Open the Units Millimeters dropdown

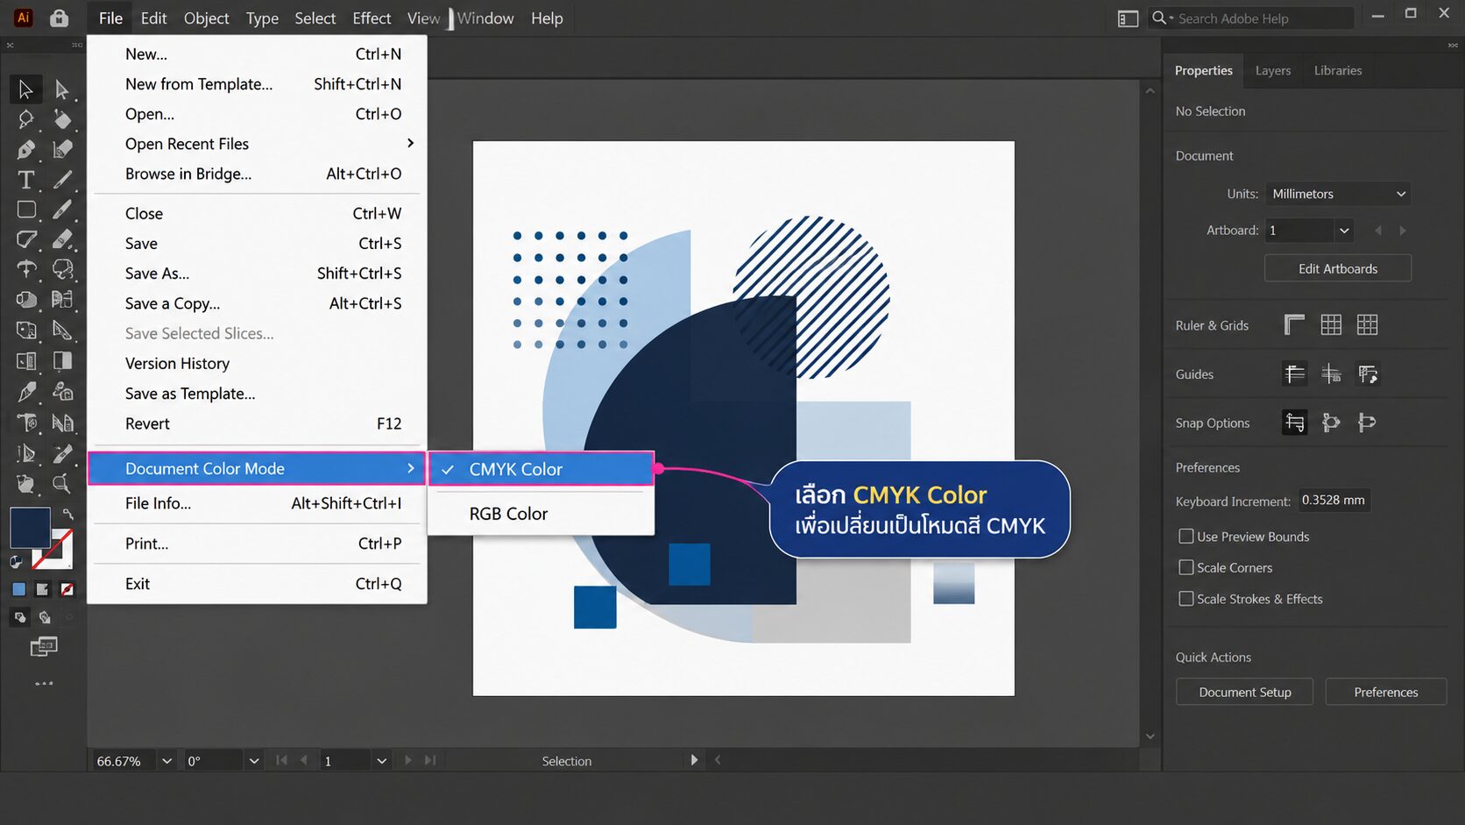(1338, 194)
